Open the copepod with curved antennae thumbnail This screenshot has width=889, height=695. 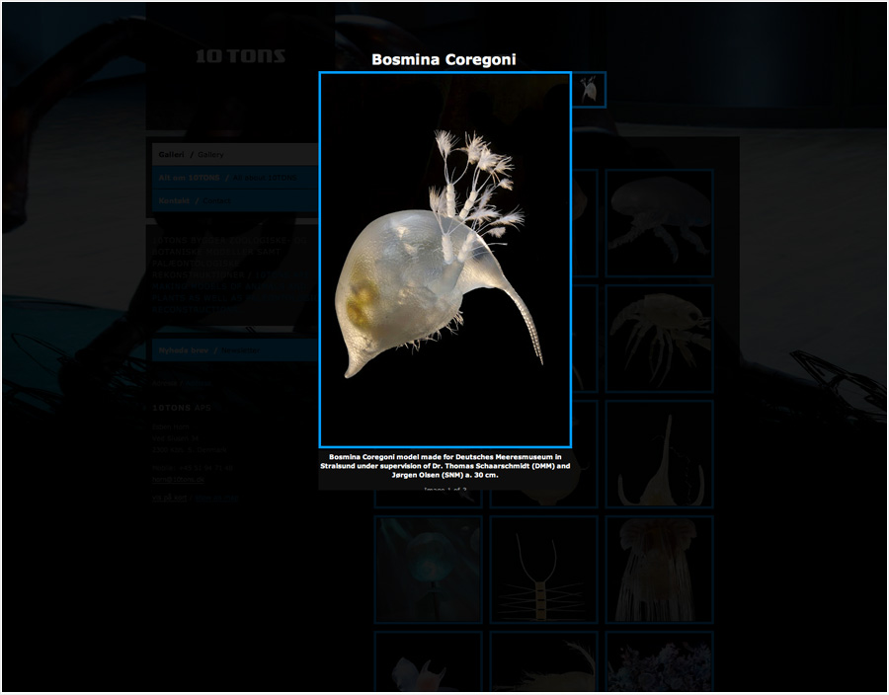point(543,570)
